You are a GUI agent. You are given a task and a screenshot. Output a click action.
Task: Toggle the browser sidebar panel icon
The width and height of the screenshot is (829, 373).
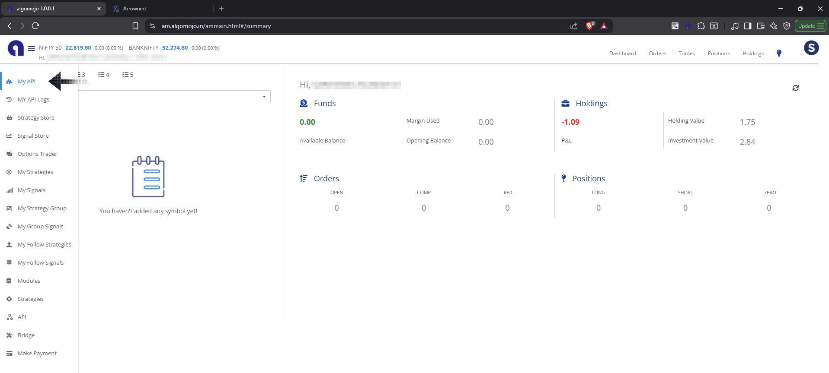(x=747, y=26)
